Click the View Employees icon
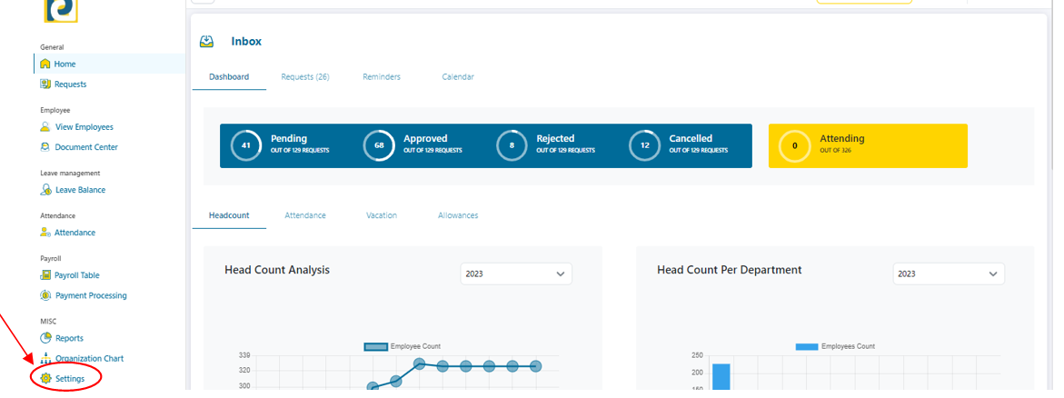1064x398 pixels. click(45, 127)
